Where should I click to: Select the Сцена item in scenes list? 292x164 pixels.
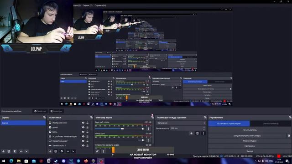[x=23, y=123]
